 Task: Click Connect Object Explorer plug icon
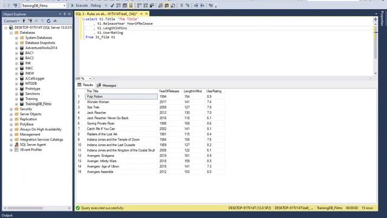[24, 21]
